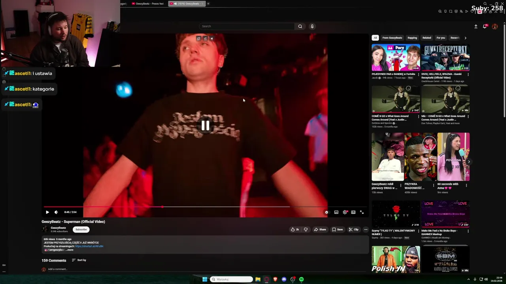Open options for POJEDYNEK PAR video

tap(419, 74)
